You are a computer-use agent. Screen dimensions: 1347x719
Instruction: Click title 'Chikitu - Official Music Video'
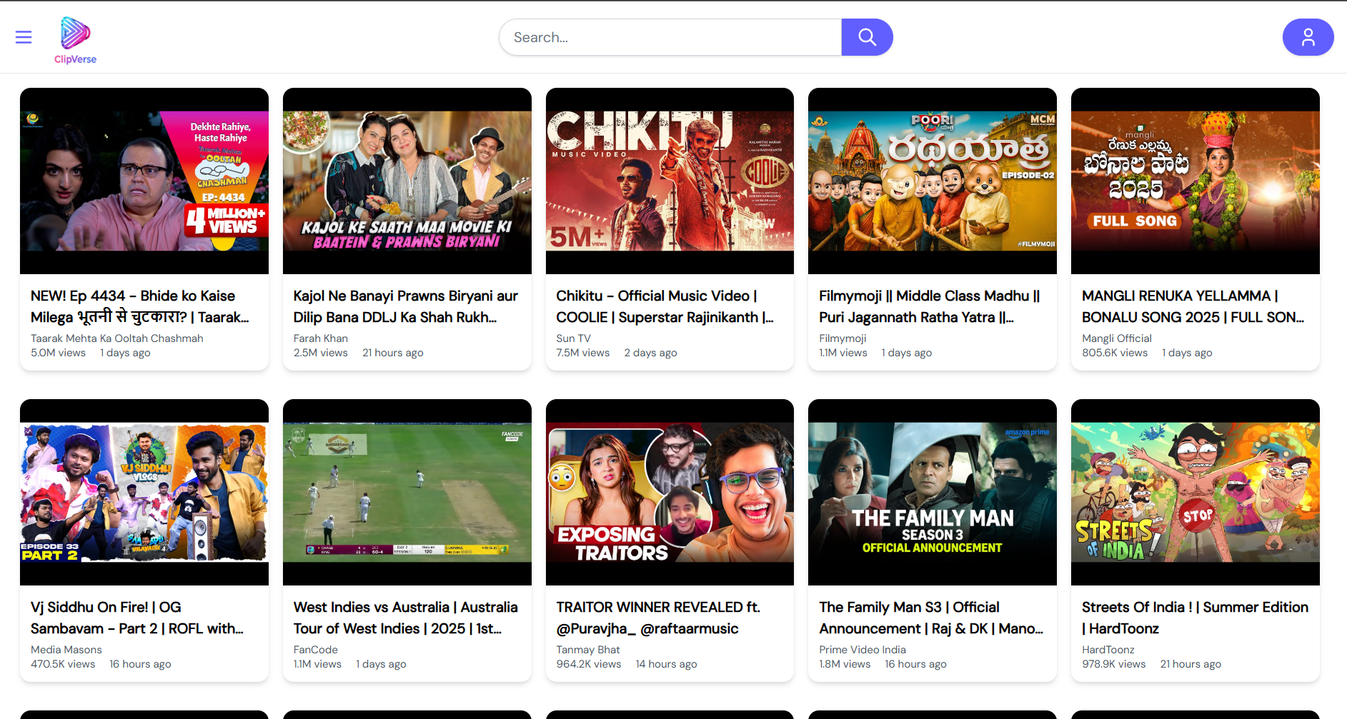coord(665,306)
